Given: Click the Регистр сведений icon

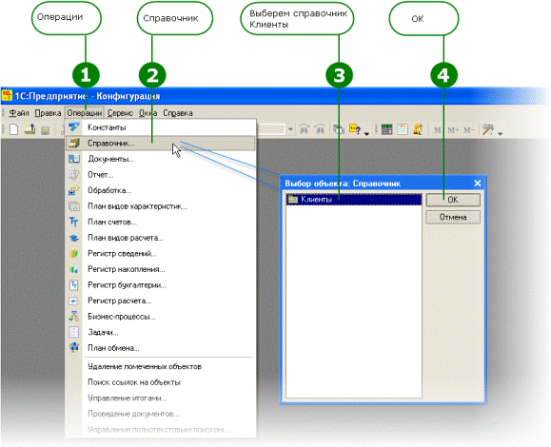Looking at the screenshot, I should 74,254.
